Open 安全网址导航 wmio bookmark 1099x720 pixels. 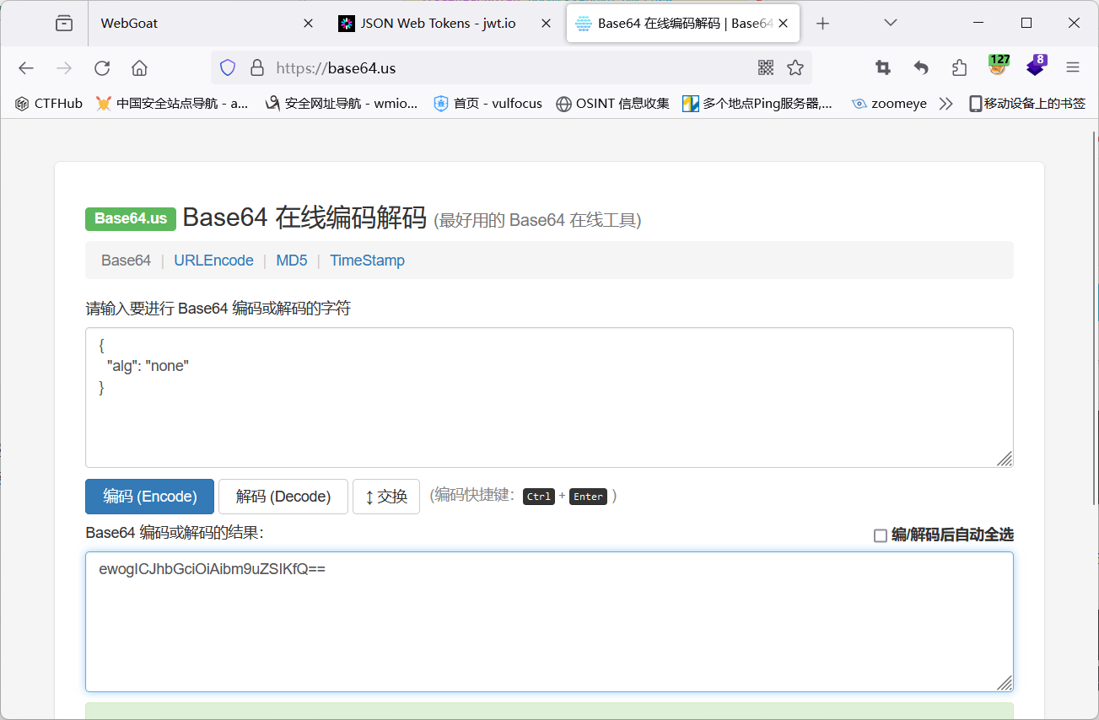pos(342,104)
